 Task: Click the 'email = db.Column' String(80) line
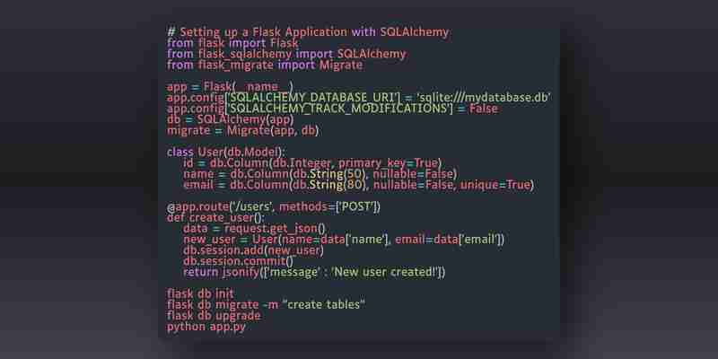358,185
